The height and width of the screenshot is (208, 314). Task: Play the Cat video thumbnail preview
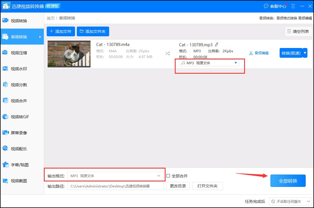tap(69, 54)
